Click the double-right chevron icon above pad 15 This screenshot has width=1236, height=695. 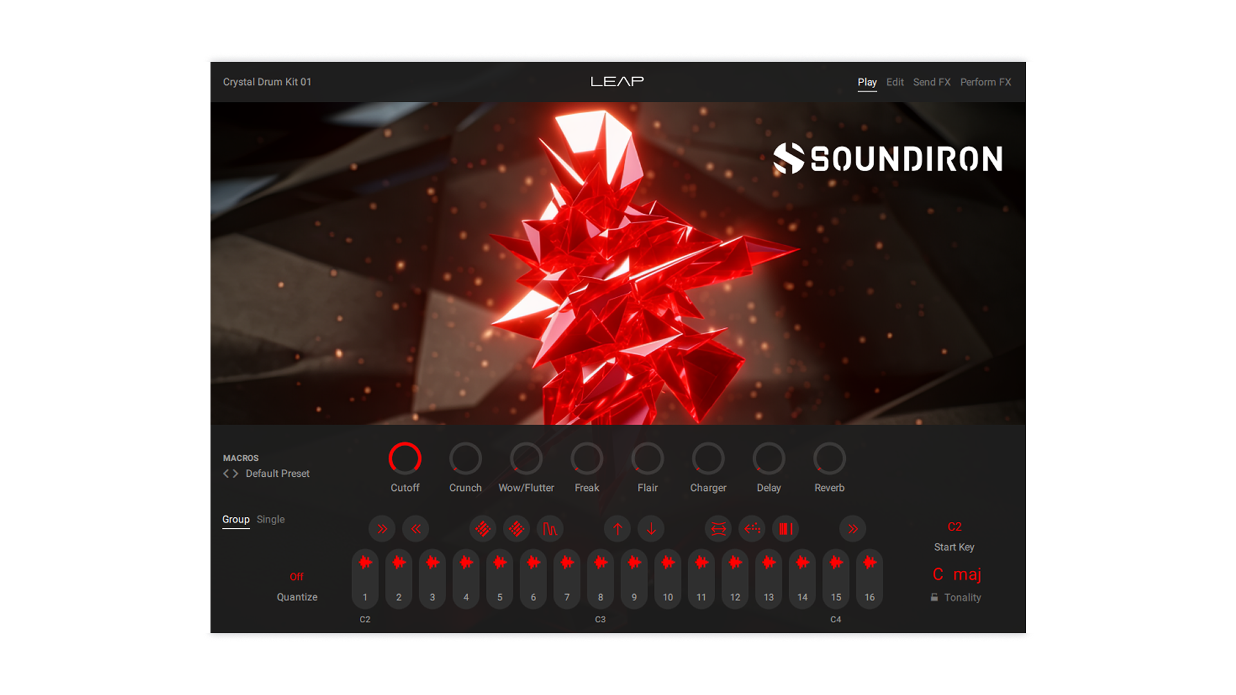point(853,529)
